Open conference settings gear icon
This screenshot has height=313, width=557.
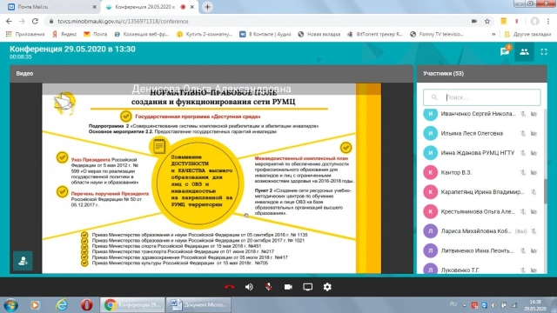[x=327, y=287]
